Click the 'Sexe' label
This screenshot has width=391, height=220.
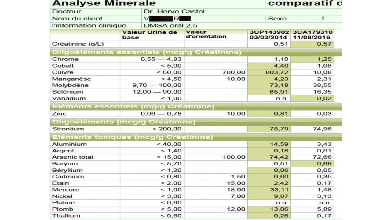277,19
